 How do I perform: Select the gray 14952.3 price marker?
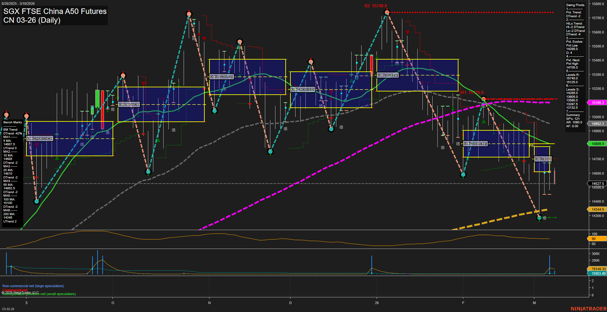(597, 124)
